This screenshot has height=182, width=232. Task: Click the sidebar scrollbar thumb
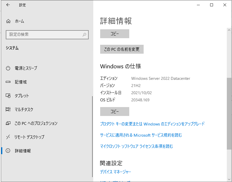coord(92,137)
